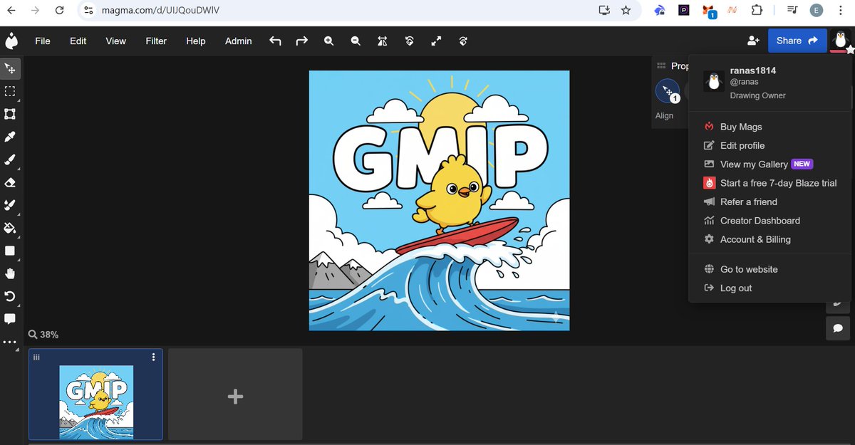Open the Admin menu
This screenshot has width=855, height=445.
point(239,41)
